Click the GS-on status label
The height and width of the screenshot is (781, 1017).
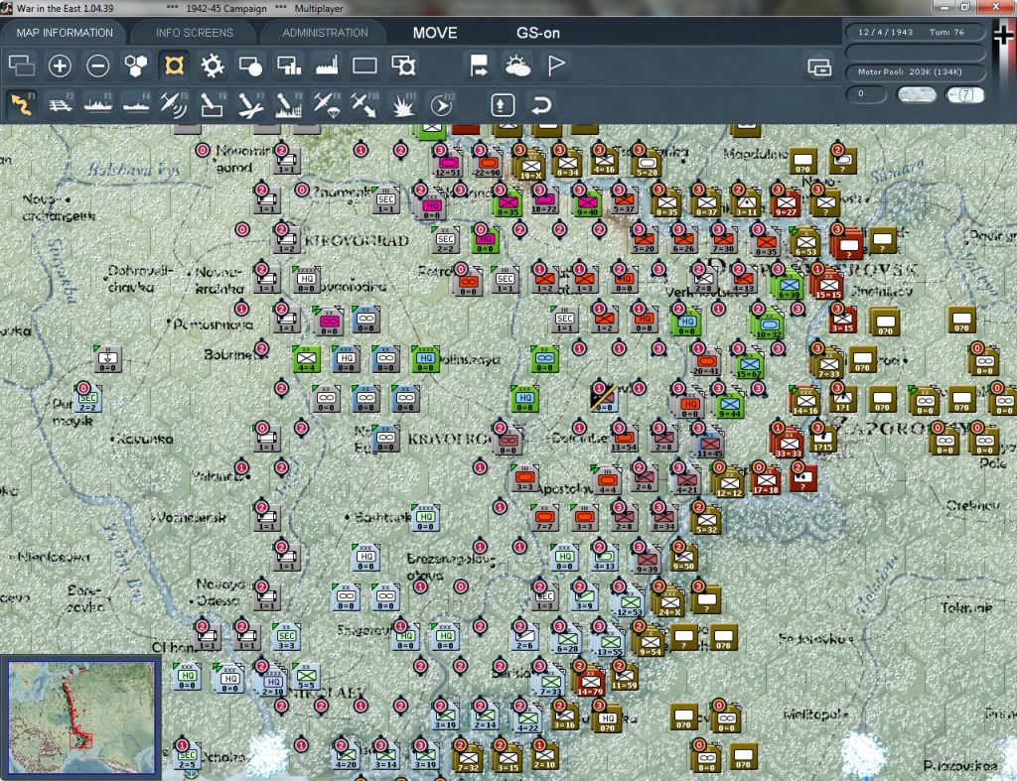pos(538,33)
